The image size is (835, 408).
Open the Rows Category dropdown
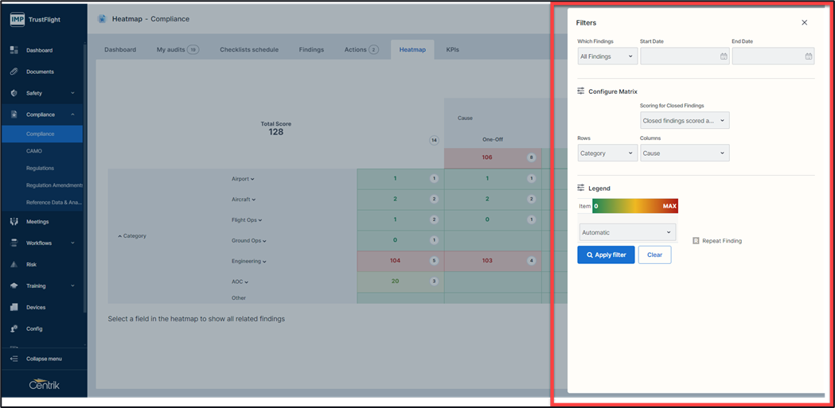pyautogui.click(x=607, y=153)
